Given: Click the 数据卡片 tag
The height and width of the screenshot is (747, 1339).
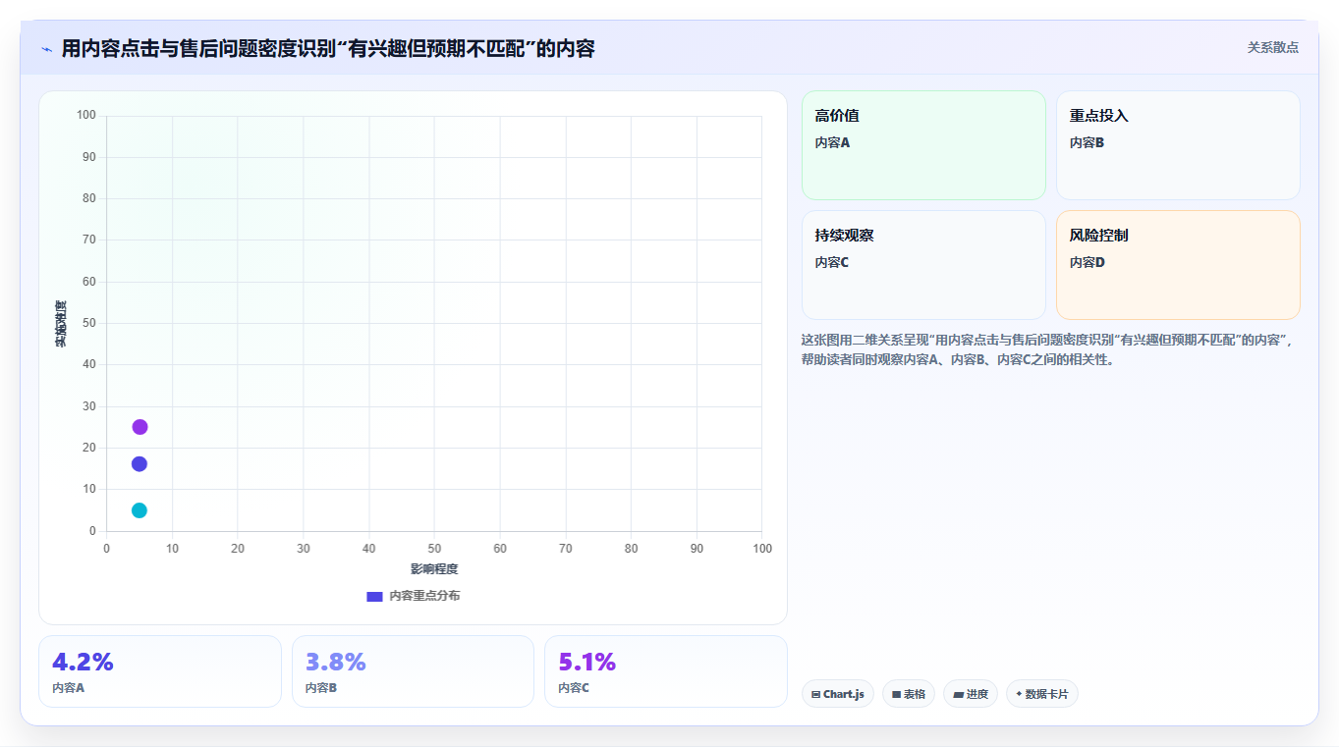Looking at the screenshot, I should [x=1042, y=694].
